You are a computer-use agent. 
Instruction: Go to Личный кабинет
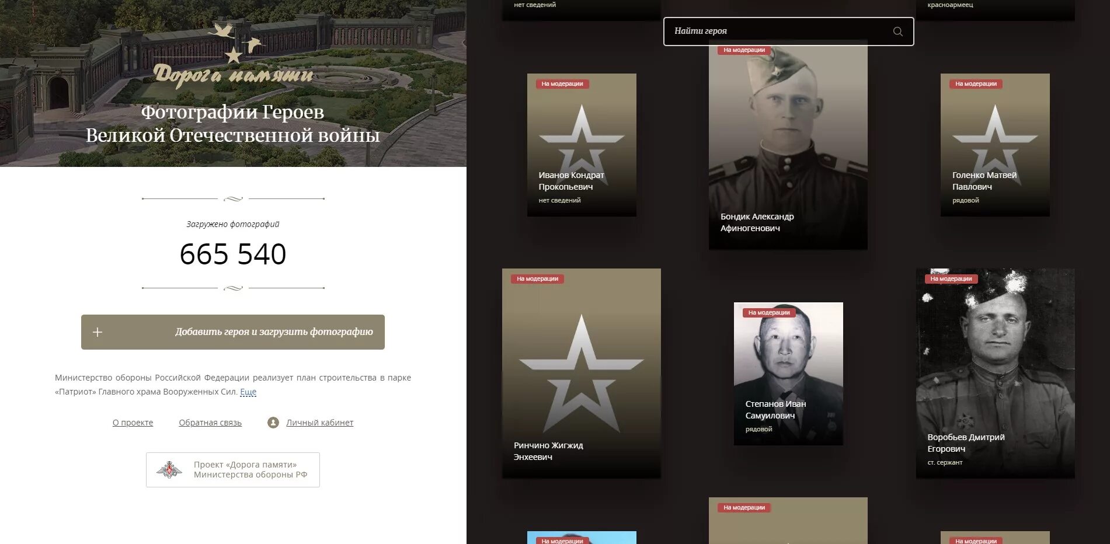click(x=319, y=423)
